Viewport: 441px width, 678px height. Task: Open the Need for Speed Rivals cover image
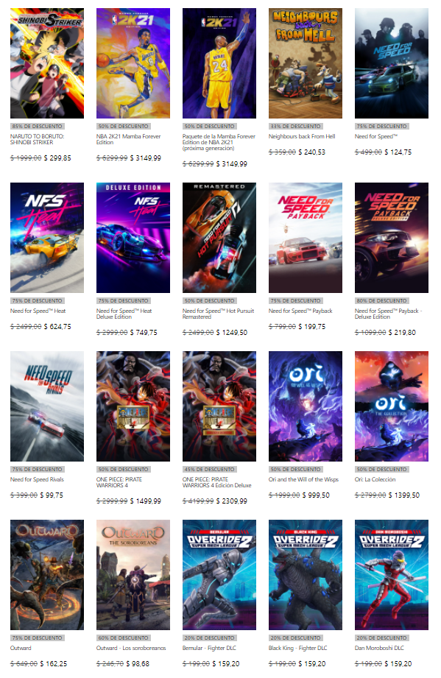pyautogui.click(x=47, y=406)
